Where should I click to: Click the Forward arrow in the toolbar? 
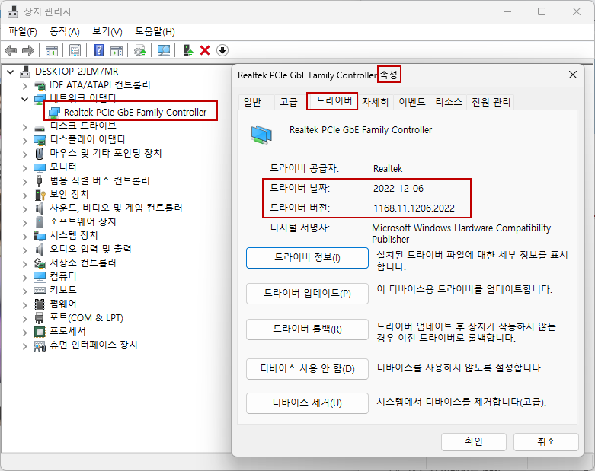[x=28, y=50]
